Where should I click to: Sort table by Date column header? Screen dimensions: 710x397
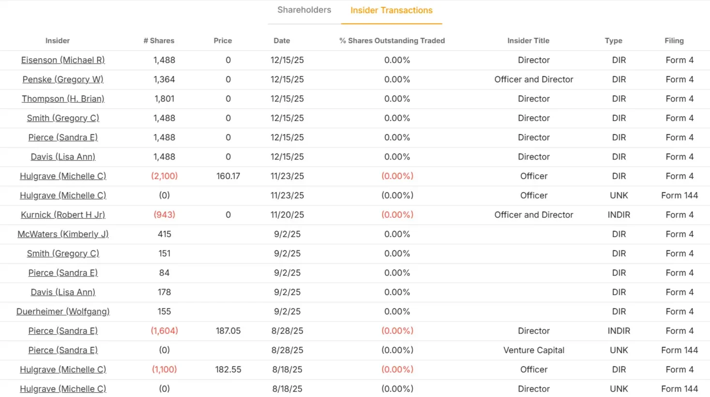[282, 41]
